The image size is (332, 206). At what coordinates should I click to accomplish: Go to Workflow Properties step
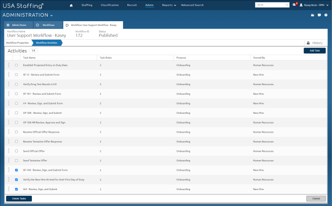(x=17, y=43)
